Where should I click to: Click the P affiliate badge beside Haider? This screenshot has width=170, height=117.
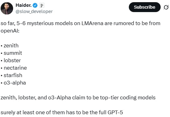pyautogui.click(x=42, y=5)
